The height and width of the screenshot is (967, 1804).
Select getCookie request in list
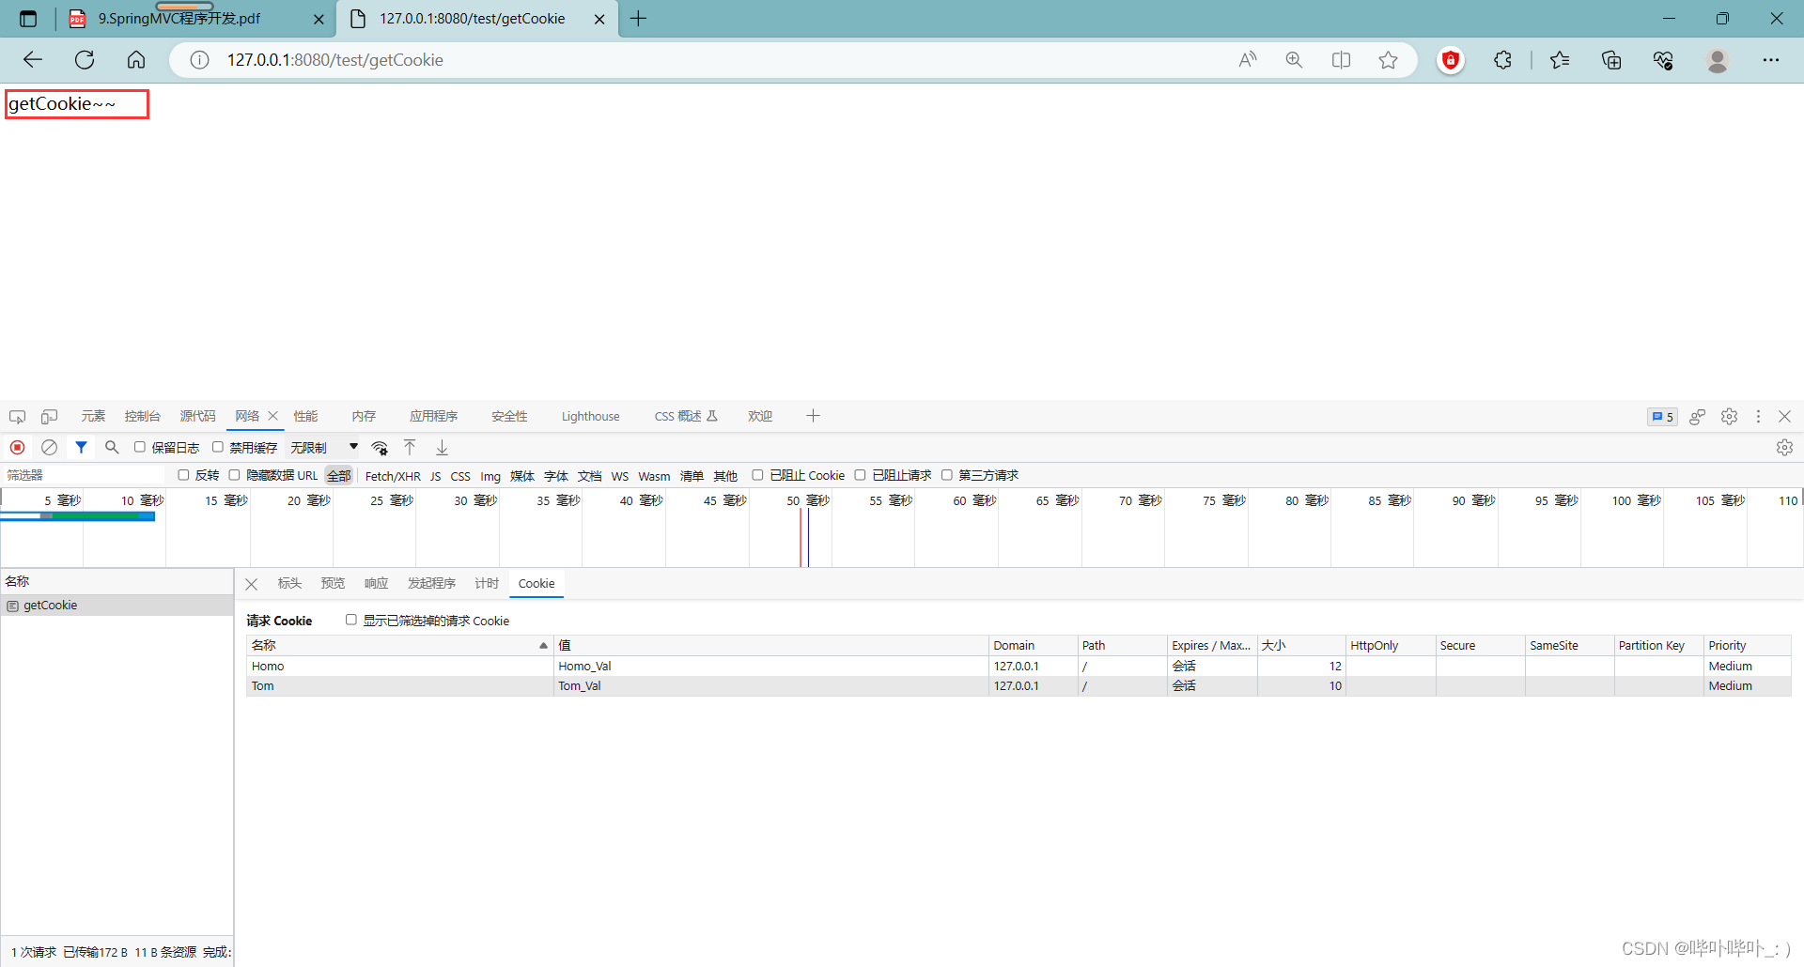pos(117,606)
